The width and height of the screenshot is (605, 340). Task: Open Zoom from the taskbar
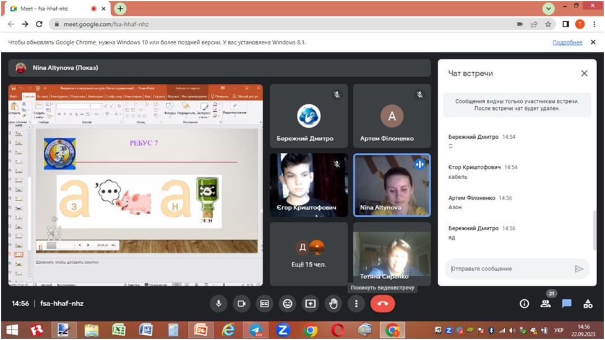pos(283,330)
